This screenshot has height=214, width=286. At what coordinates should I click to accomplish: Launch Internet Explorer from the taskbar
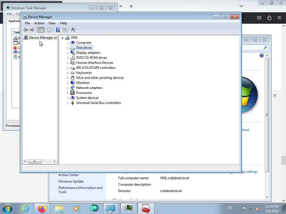[25, 208]
